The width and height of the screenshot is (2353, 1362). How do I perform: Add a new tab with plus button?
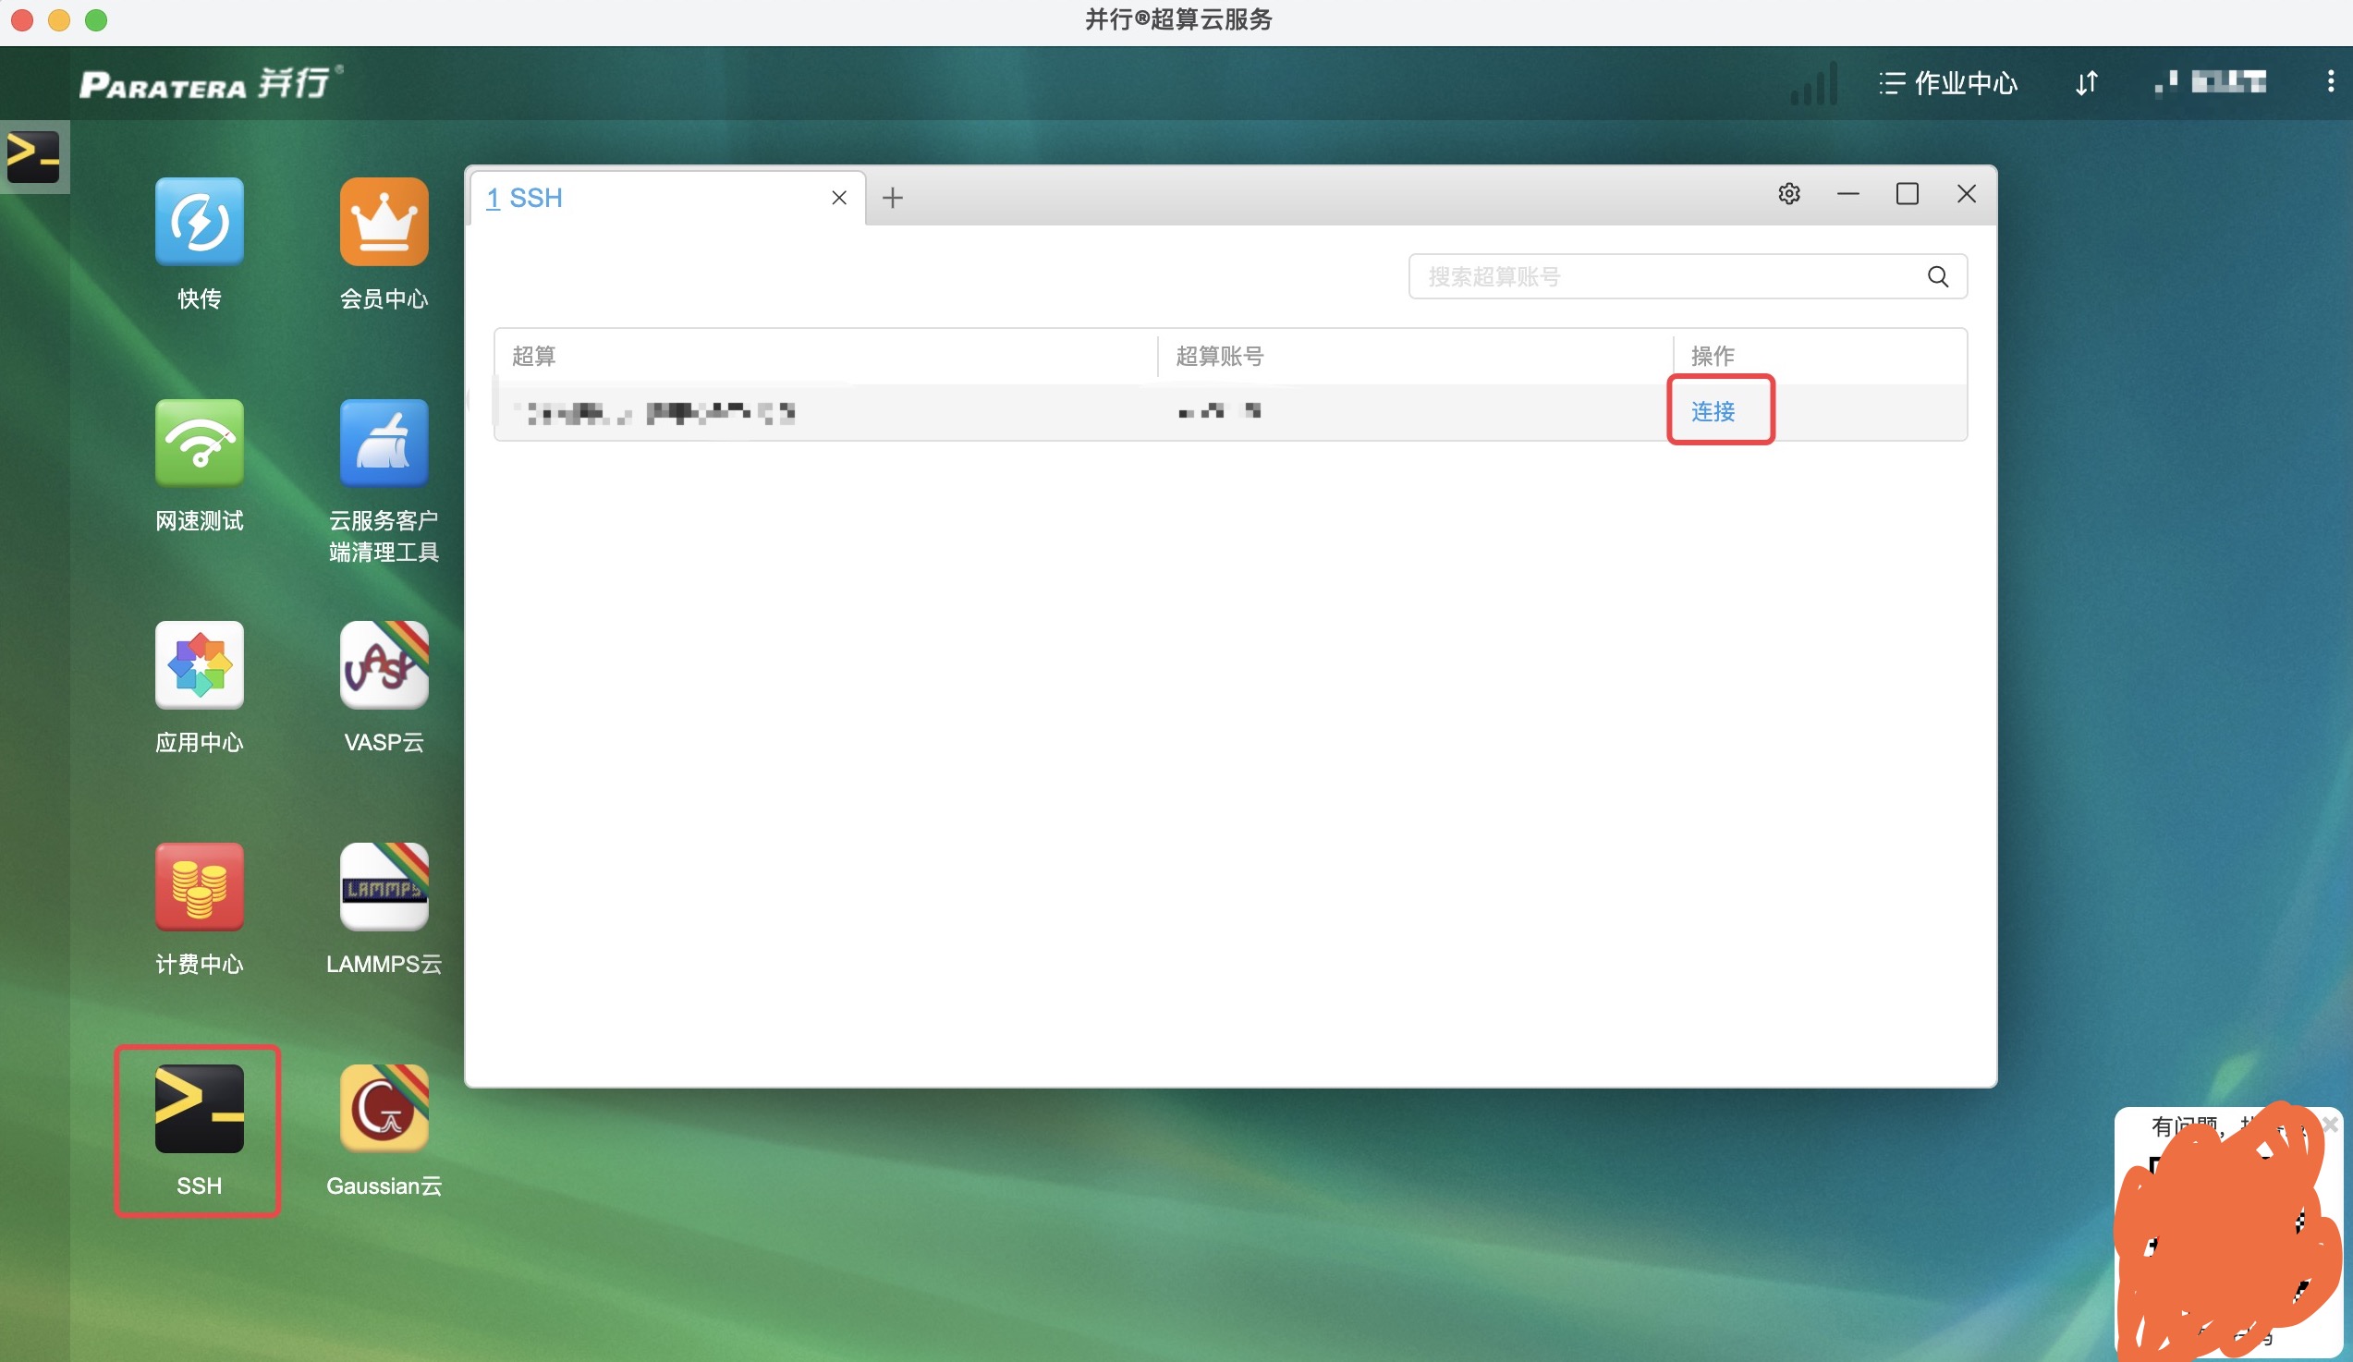[x=893, y=198]
